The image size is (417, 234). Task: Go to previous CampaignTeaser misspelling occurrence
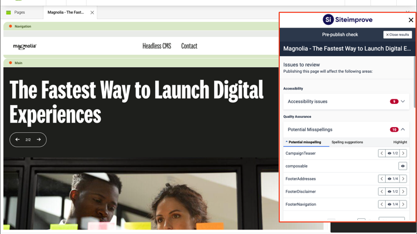click(382, 154)
